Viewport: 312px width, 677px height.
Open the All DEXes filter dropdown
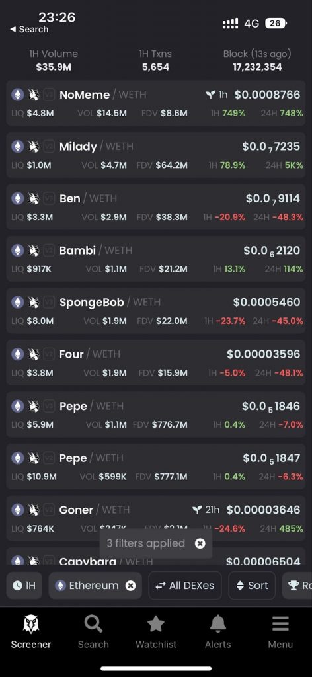point(185,586)
